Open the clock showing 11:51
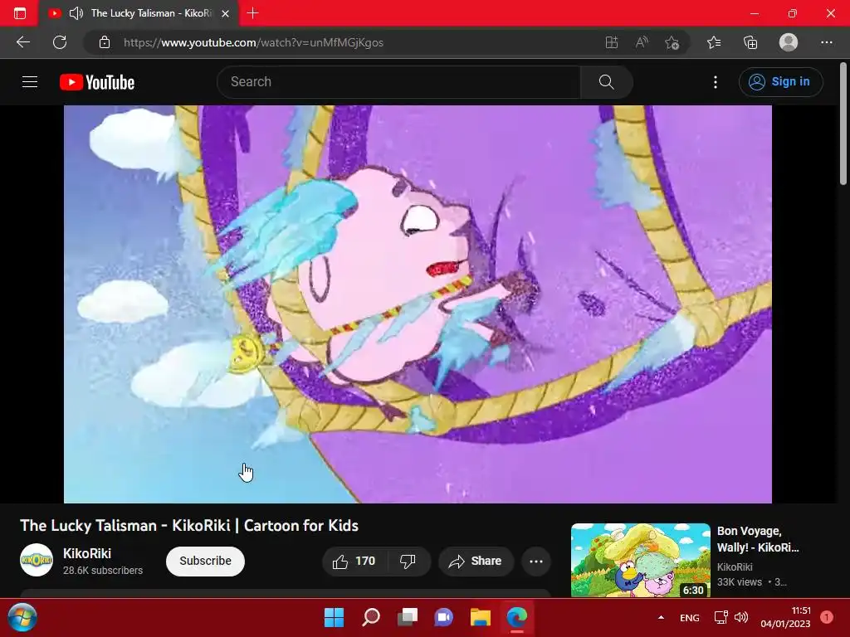850x637 pixels. click(x=785, y=617)
